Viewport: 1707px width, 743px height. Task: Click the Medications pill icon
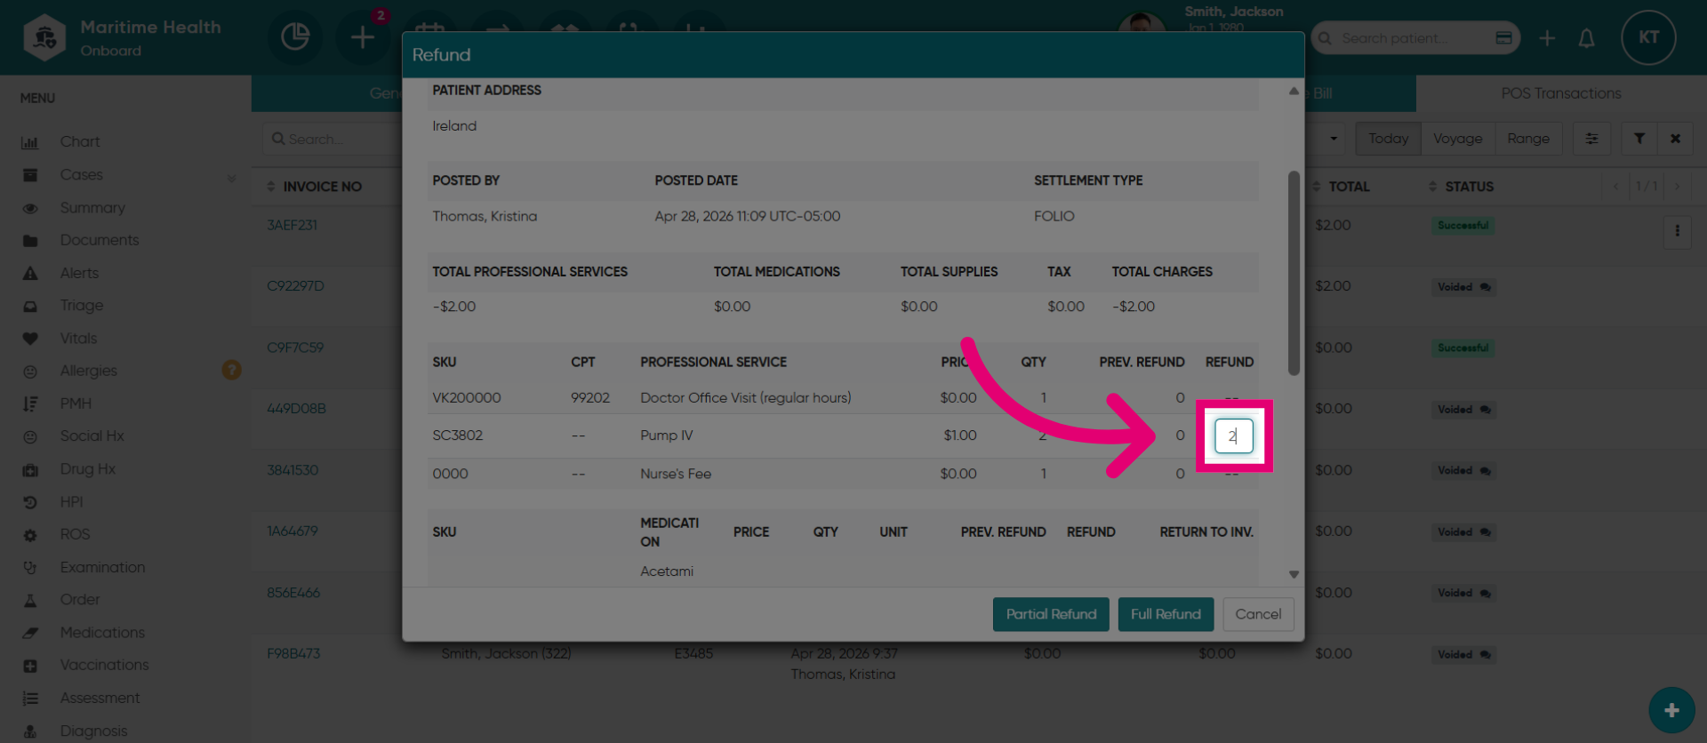[30, 633]
